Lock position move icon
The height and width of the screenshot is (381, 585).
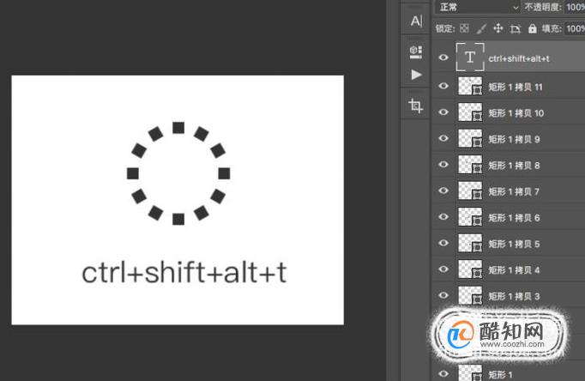(498, 28)
